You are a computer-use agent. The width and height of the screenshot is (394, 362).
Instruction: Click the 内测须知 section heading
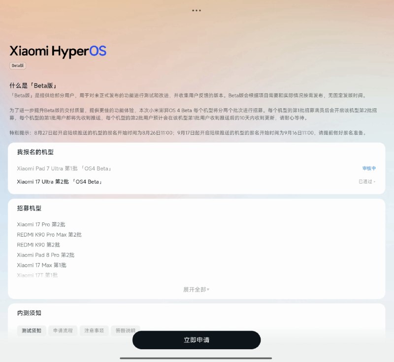point(29,313)
